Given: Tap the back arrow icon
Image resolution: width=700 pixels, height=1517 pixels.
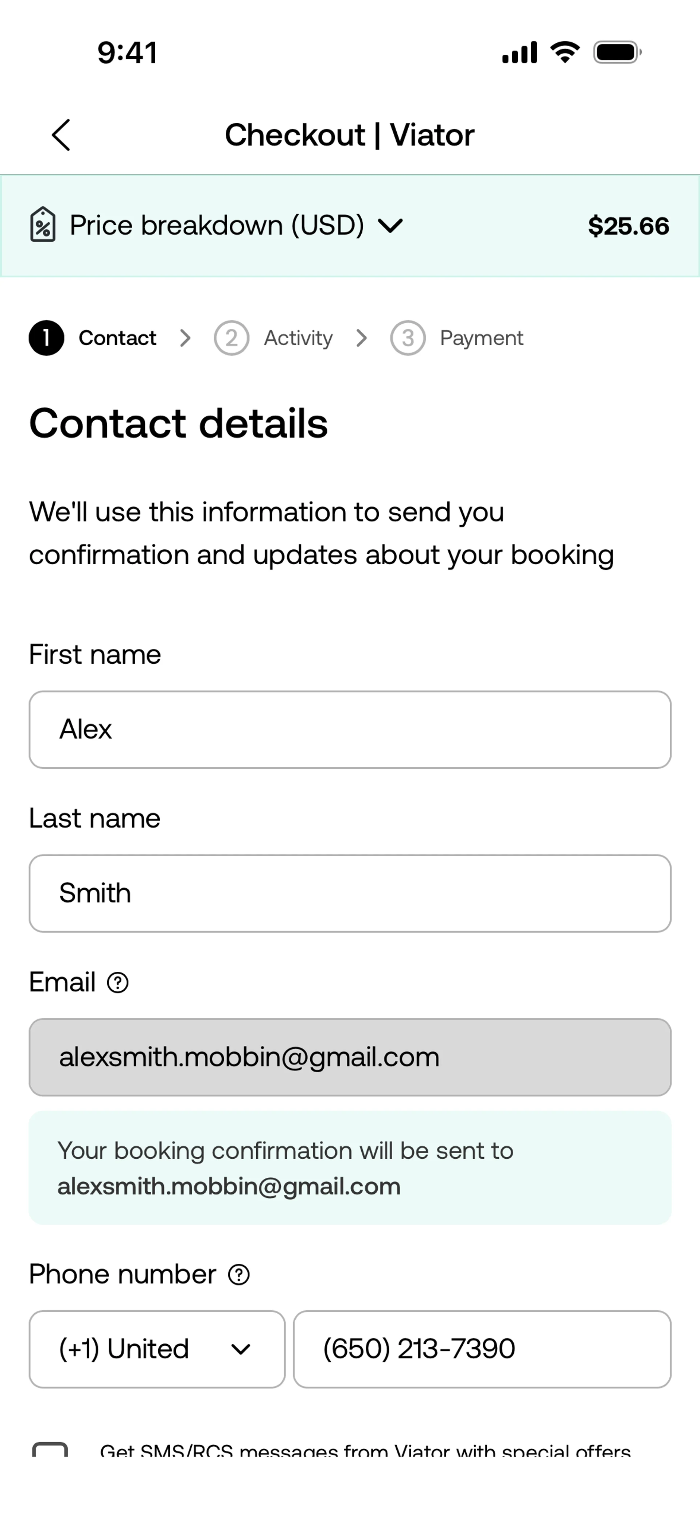Looking at the screenshot, I should point(61,135).
